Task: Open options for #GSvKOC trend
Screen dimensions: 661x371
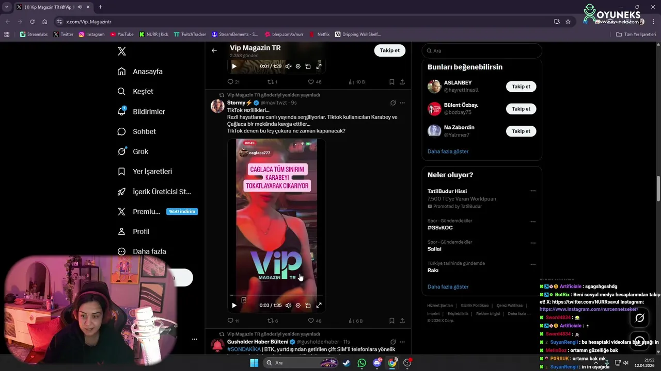Action: click(533, 222)
